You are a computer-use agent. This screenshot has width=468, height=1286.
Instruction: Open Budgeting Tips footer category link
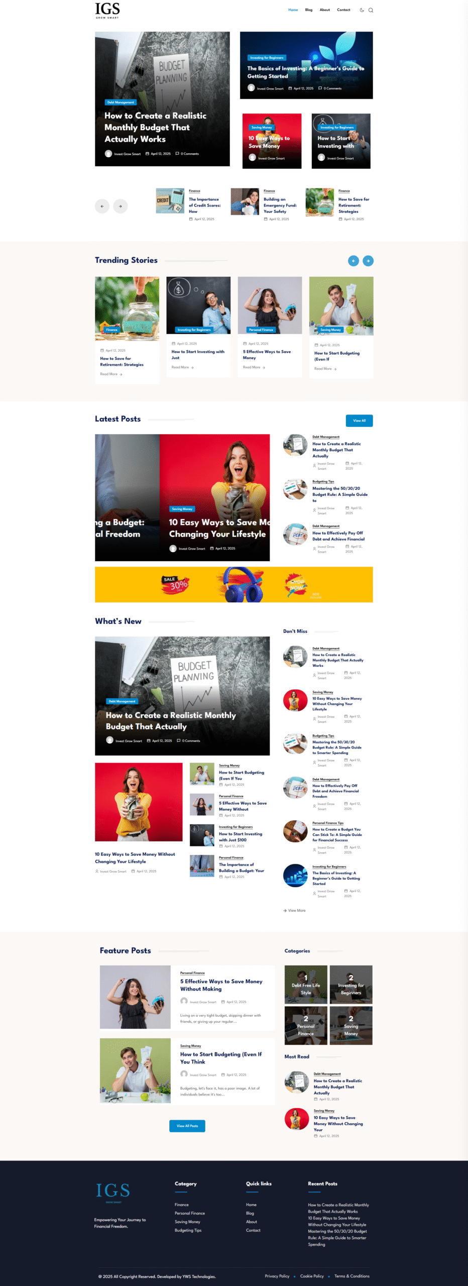coord(188,1230)
